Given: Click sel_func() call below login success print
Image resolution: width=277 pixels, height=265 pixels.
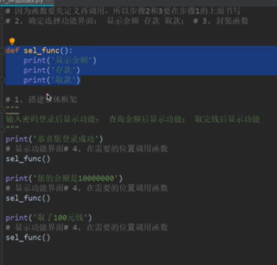Looking at the screenshot, I should tap(28, 159).
